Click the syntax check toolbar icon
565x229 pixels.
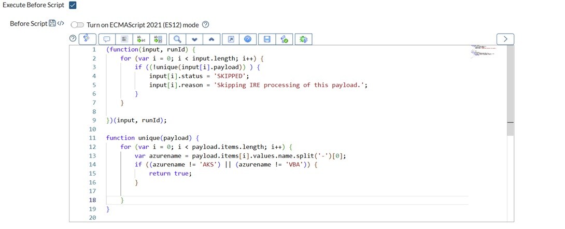coord(284,39)
